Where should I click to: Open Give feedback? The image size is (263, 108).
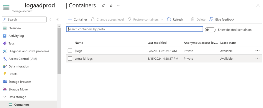pyautogui.click(x=222, y=20)
